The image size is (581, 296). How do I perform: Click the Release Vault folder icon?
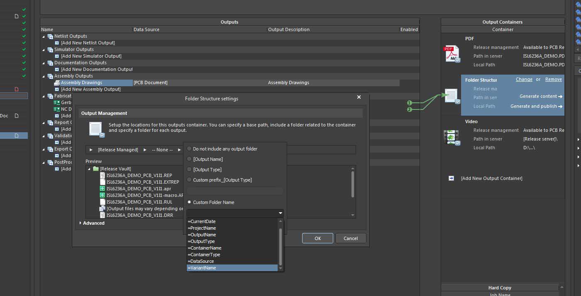96,169
